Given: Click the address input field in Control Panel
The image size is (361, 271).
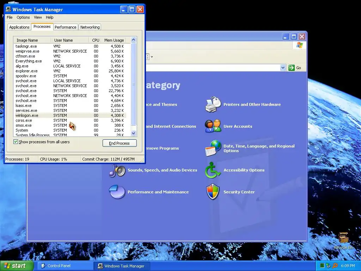Looking at the screenshot, I should point(213,68).
